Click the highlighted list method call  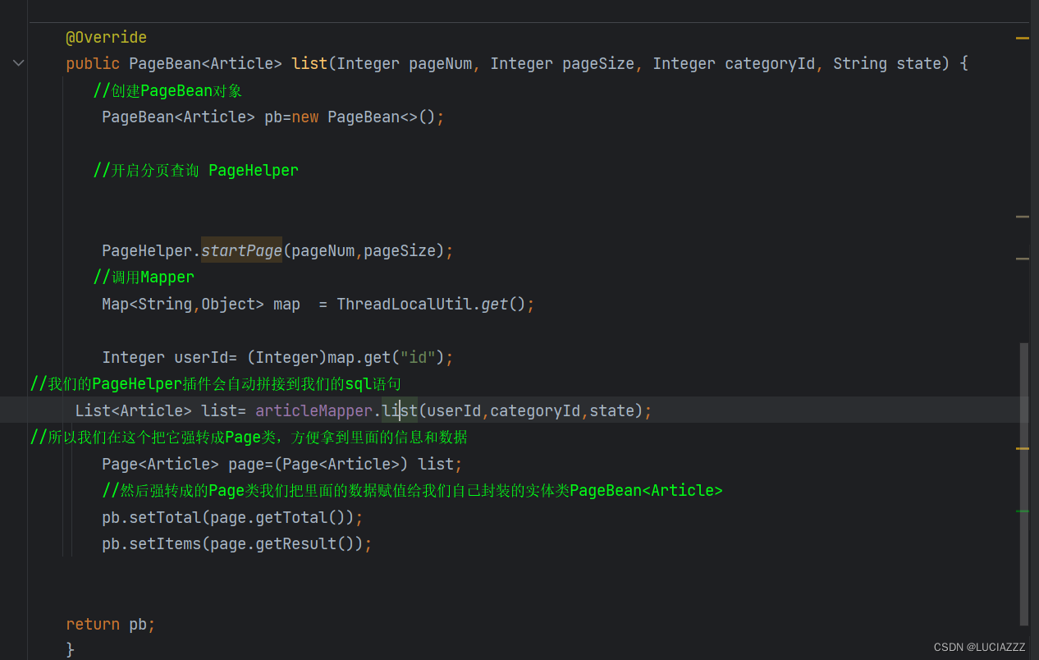coord(399,410)
